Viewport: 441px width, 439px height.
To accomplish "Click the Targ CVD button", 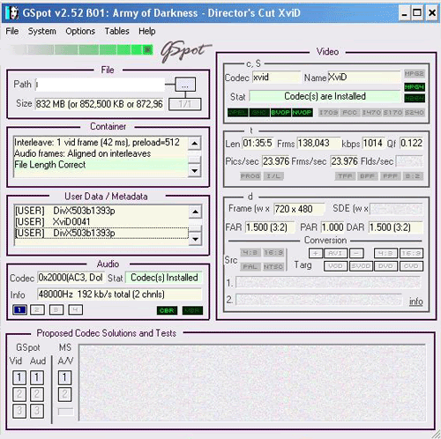I will [411, 266].
